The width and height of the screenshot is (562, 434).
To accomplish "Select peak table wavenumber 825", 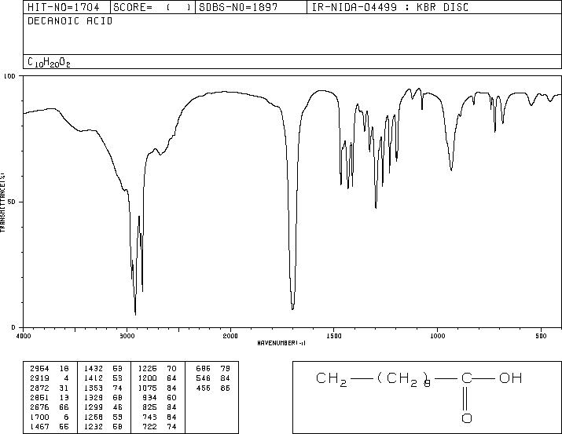I will (x=149, y=407).
